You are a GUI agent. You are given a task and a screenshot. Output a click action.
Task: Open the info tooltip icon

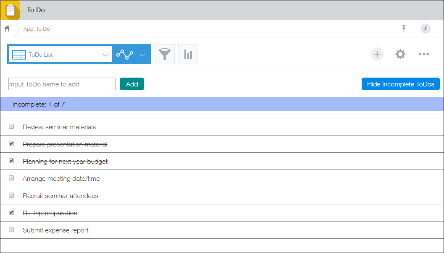(x=425, y=29)
